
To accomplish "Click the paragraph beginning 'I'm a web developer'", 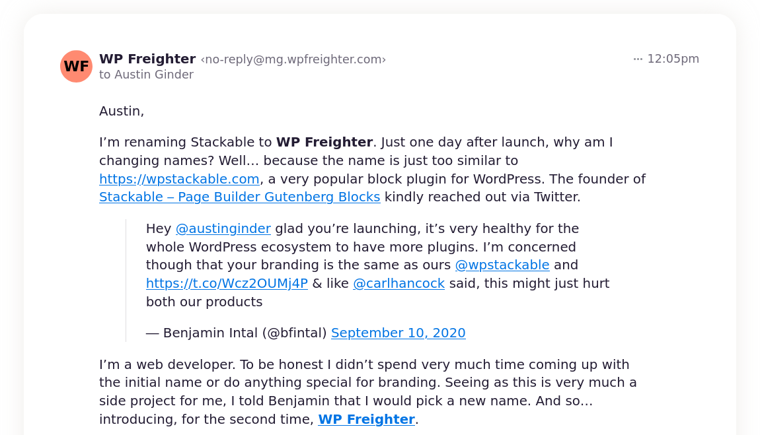I will tap(368, 392).
